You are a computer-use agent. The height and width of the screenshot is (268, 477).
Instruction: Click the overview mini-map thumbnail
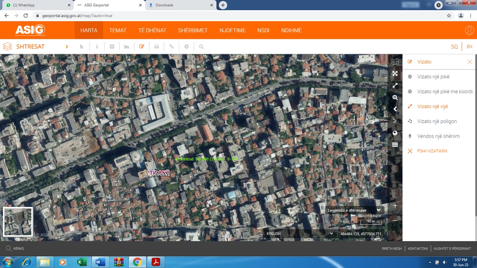[18, 222]
